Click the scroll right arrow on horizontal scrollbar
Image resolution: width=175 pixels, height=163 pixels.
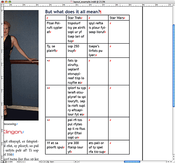point(171,162)
